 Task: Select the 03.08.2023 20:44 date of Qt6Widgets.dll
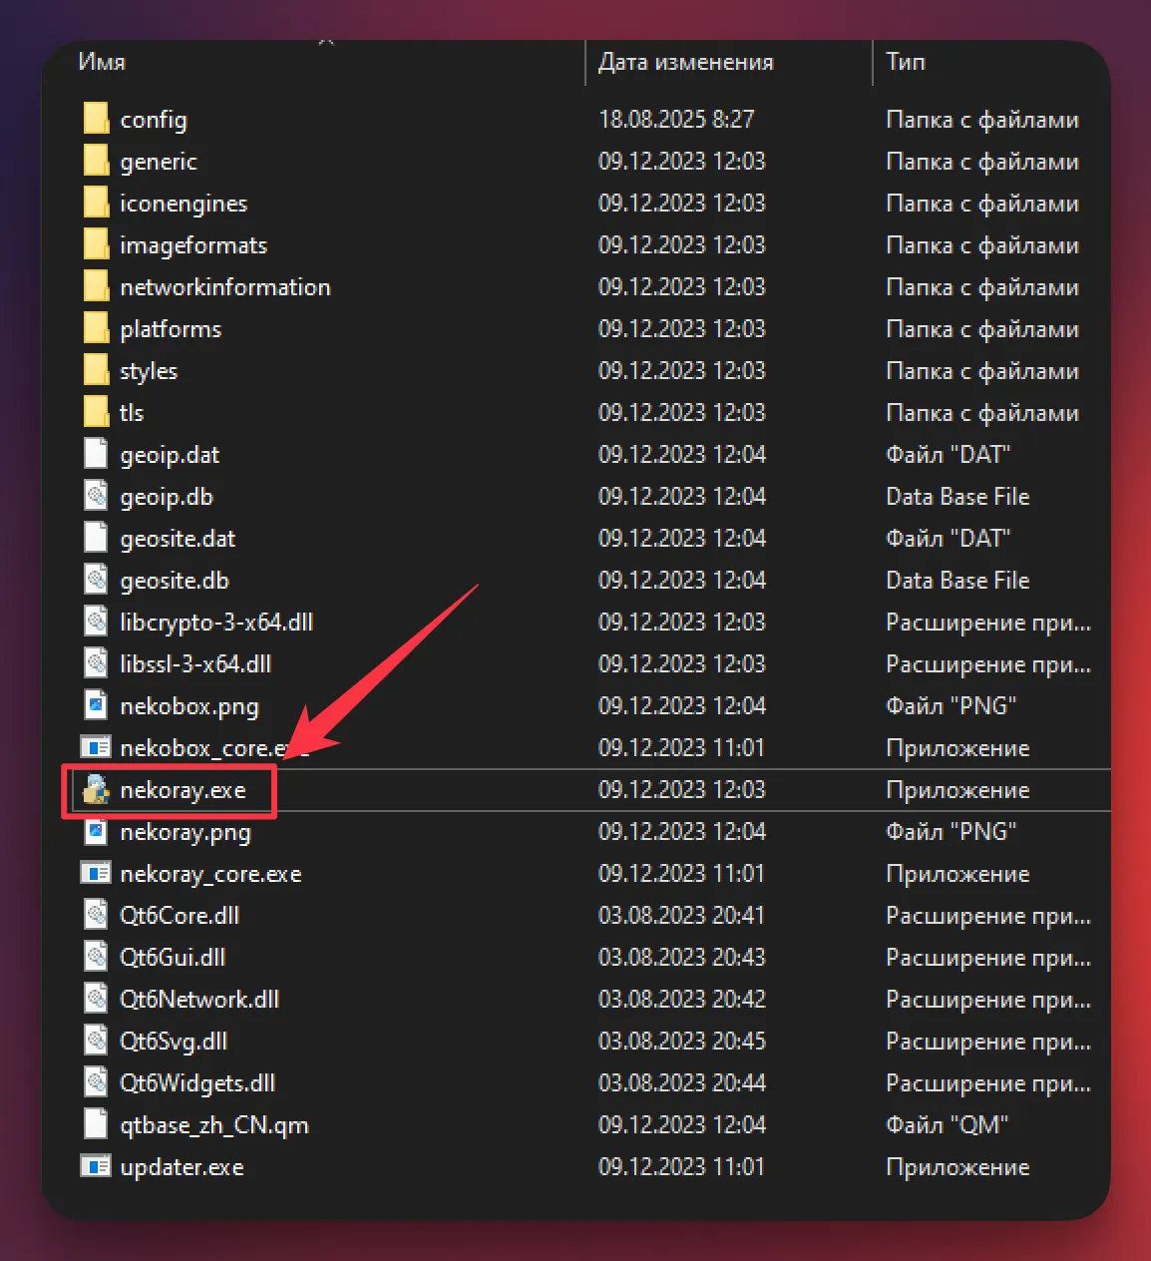coord(682,1082)
